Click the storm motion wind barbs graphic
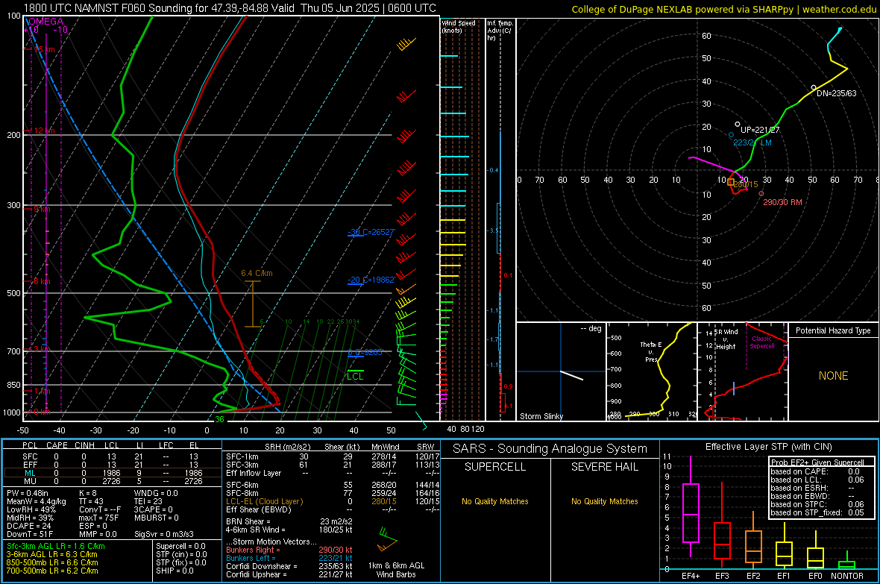Screen dimensions: 880x584 coord(387,539)
